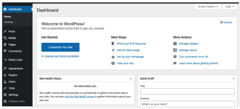Image resolution: width=240 pixels, height=109 pixels.
Task: Click the Appearance paintbrush icon
Action: click(5, 68)
